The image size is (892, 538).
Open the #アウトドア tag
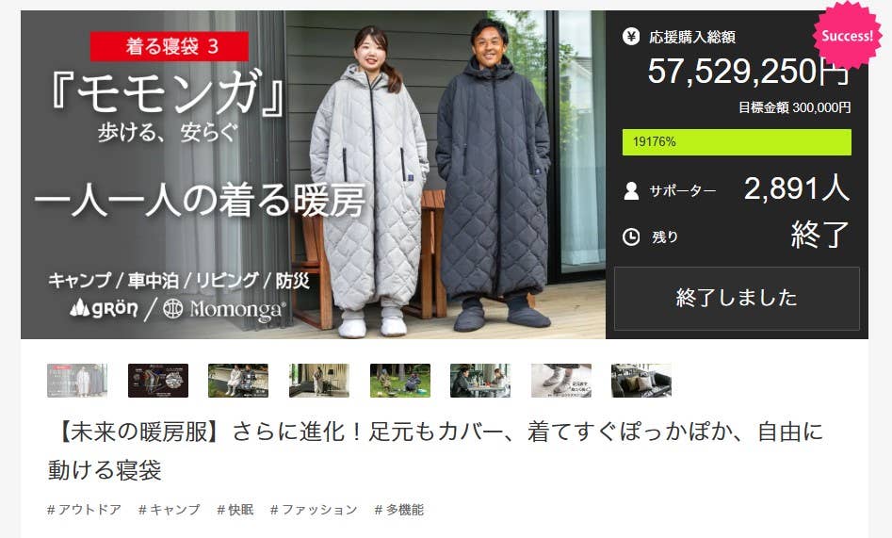click(x=84, y=510)
